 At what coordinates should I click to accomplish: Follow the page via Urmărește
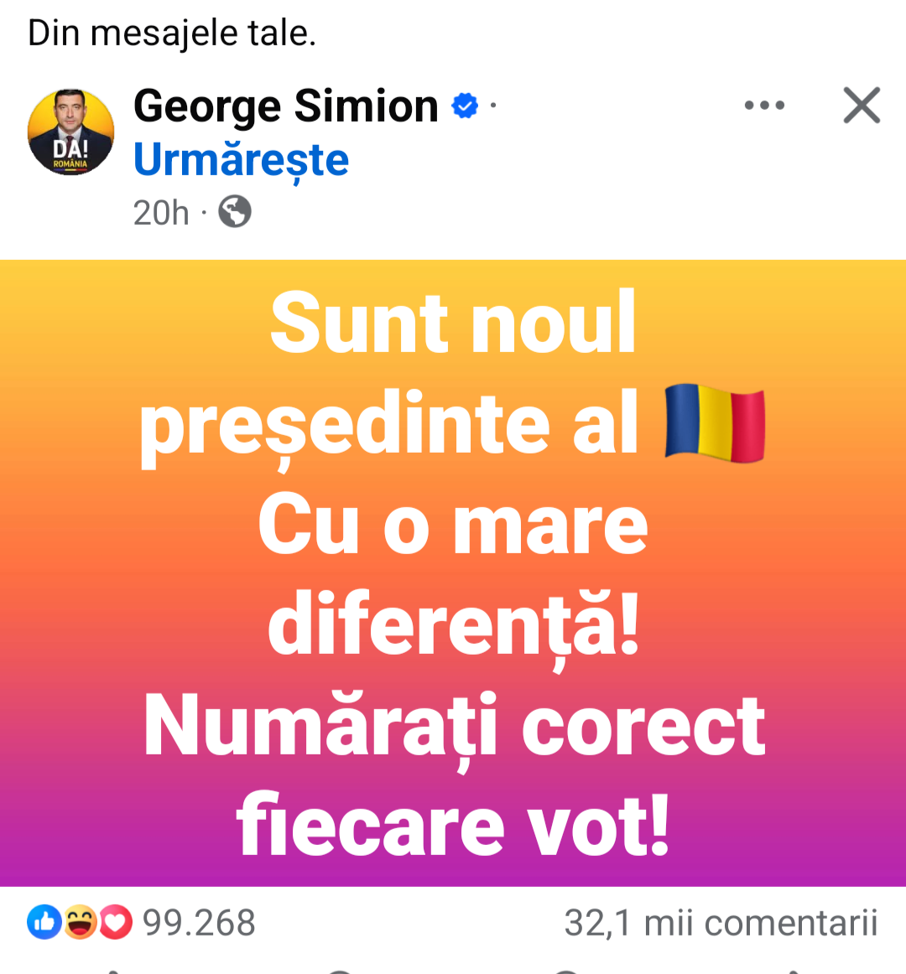241,159
